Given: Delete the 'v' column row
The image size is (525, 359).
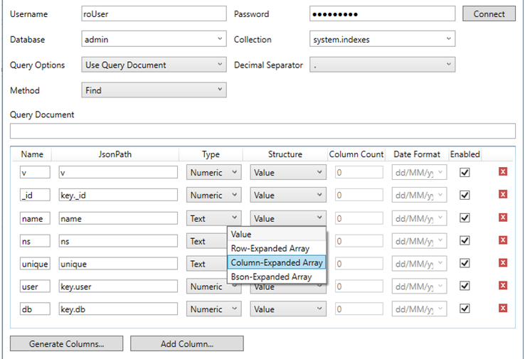Looking at the screenshot, I should (x=503, y=172).
